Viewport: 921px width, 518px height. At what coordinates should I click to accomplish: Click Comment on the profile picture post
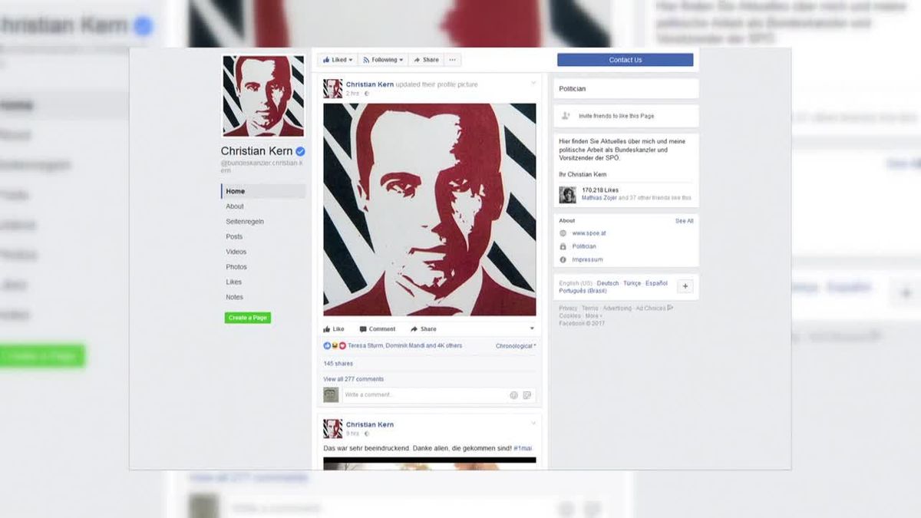pyautogui.click(x=378, y=329)
